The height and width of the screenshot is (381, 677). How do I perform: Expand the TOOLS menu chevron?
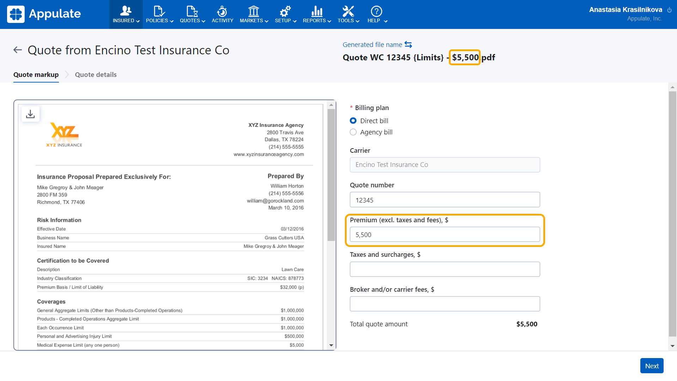358,21
